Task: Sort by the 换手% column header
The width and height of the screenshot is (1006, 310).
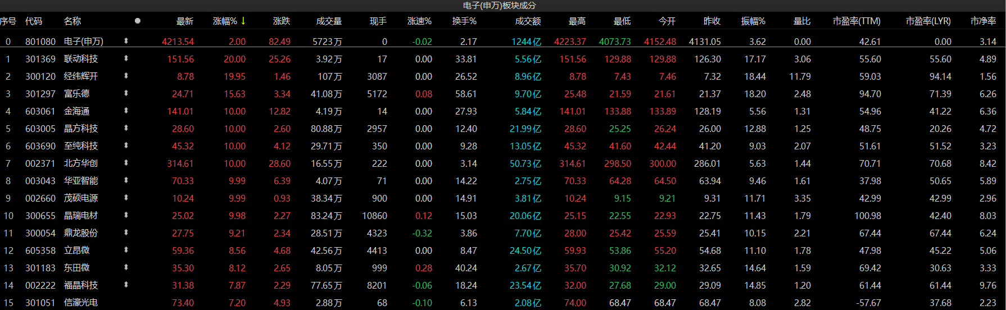Action: coord(464,21)
